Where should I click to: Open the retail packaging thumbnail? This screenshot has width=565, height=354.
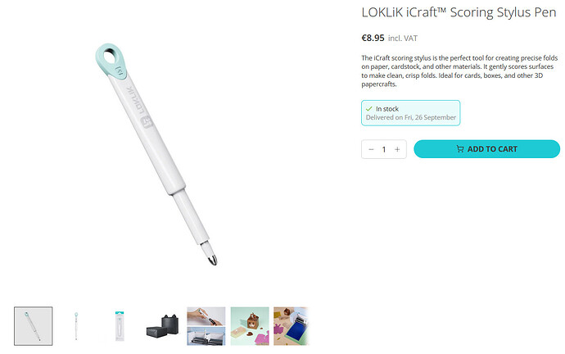click(120, 326)
